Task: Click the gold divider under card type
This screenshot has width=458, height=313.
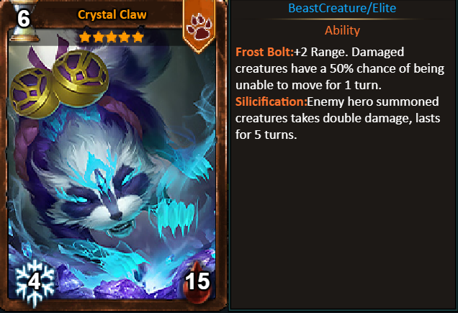Action: pos(342,19)
